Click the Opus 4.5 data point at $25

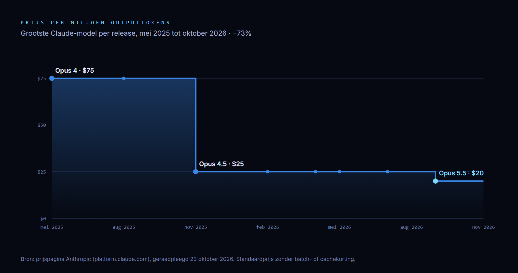[x=196, y=172]
